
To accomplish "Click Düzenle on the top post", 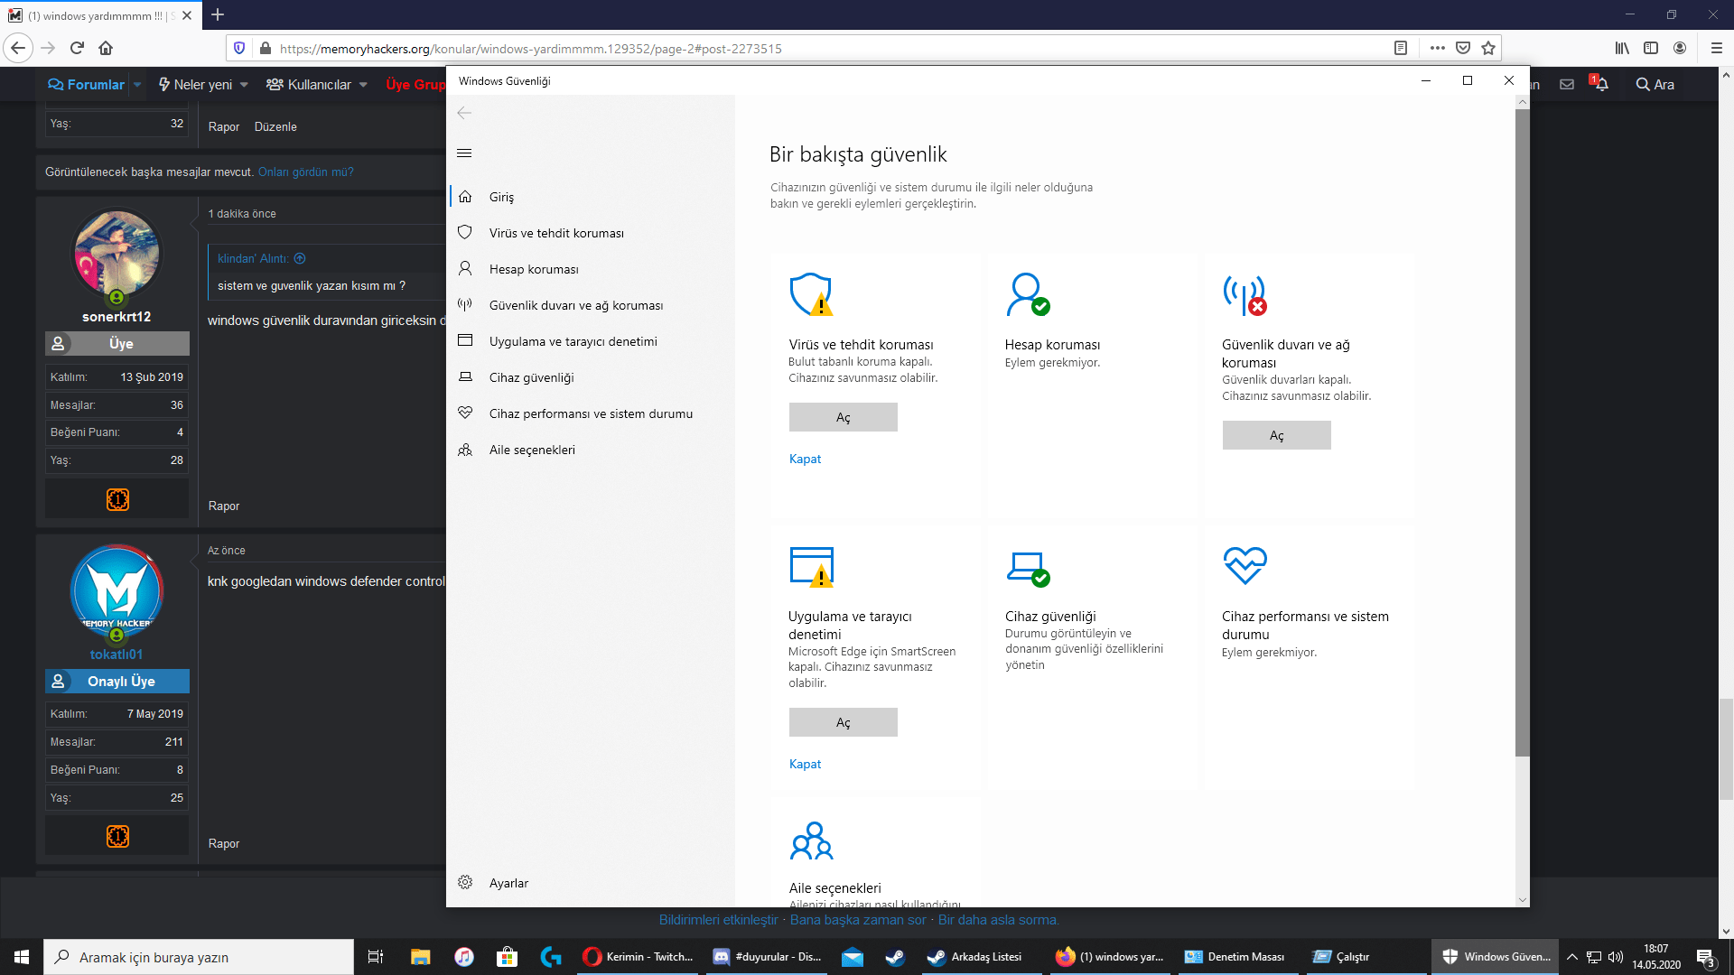I will pyautogui.click(x=275, y=126).
